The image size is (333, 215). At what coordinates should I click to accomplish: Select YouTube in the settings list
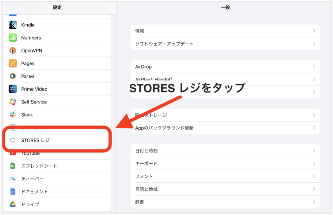(57, 153)
